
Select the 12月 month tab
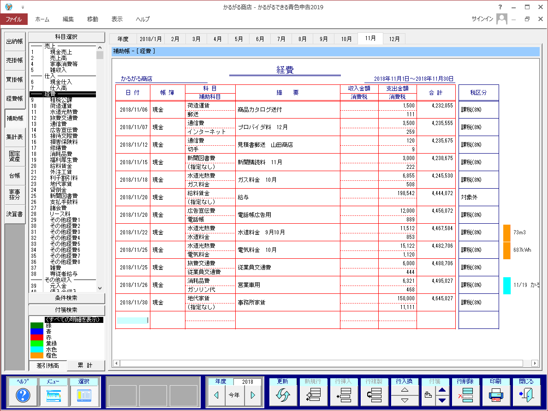click(x=394, y=39)
